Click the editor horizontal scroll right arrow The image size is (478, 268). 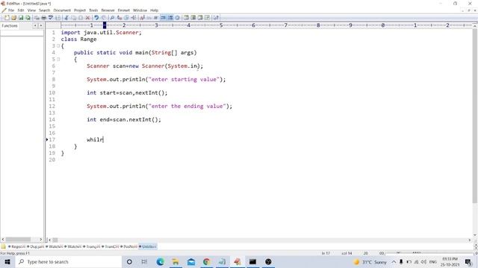click(x=470, y=240)
